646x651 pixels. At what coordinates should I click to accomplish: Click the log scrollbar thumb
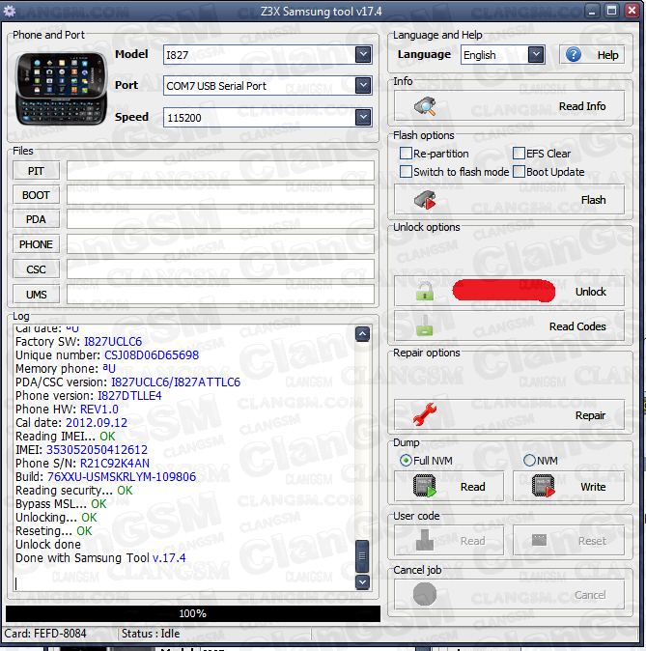[x=362, y=556]
